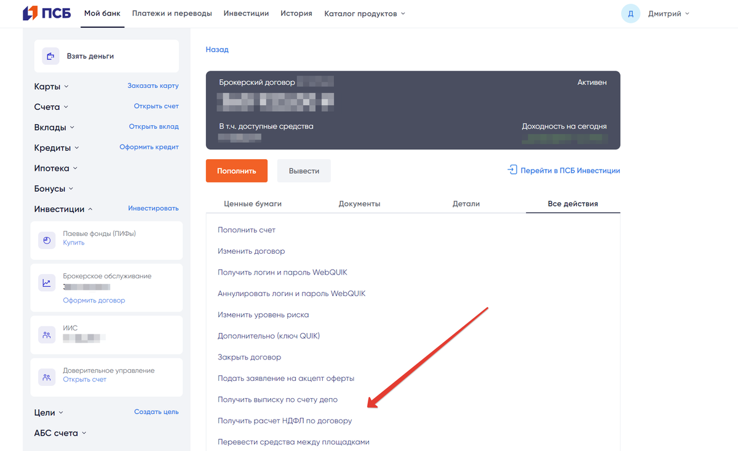Go to the Мой банк section
Image resolution: width=738 pixels, height=451 pixels.
pyautogui.click(x=102, y=14)
